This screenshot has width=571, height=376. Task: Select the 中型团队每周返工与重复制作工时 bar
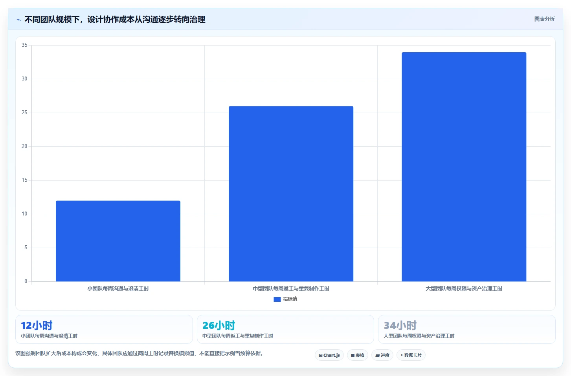pos(291,193)
